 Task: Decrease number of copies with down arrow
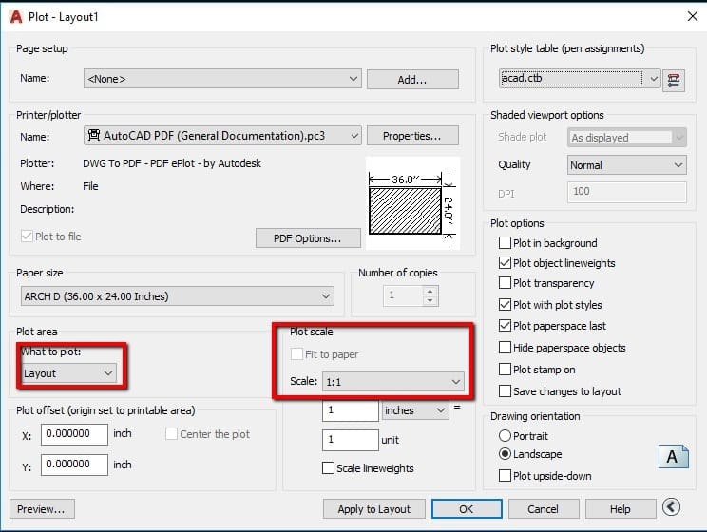[430, 301]
